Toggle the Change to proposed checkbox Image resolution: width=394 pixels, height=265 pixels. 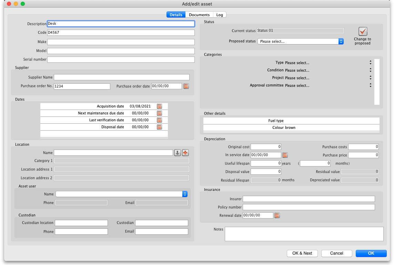pyautogui.click(x=363, y=32)
